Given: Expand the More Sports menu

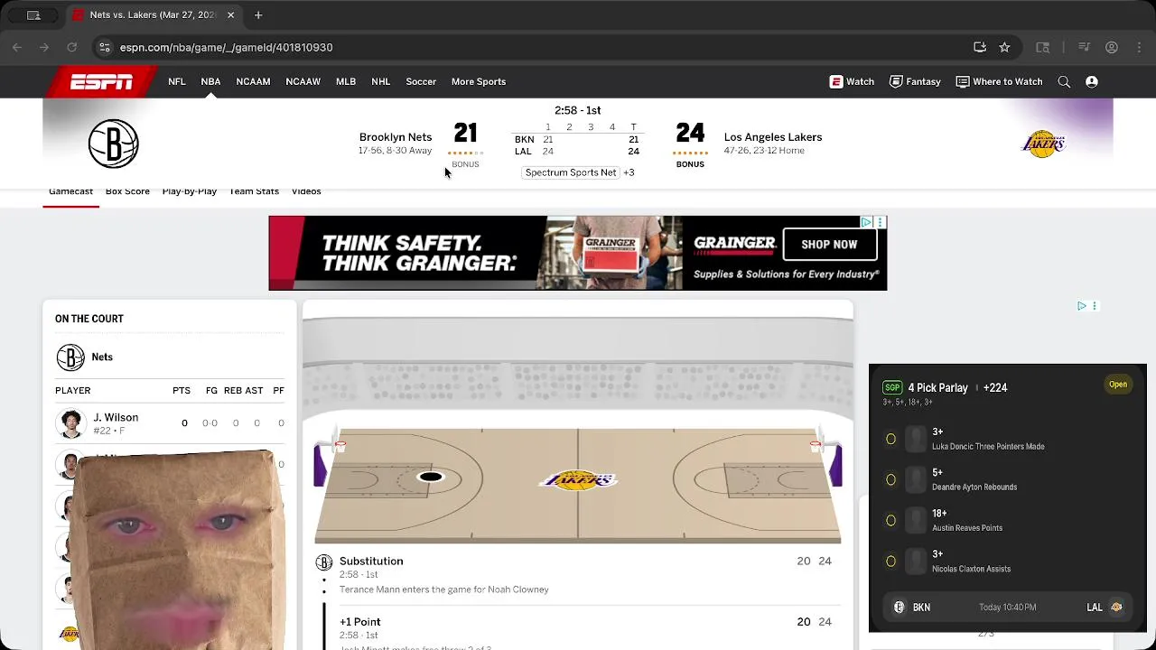Looking at the screenshot, I should pyautogui.click(x=479, y=81).
